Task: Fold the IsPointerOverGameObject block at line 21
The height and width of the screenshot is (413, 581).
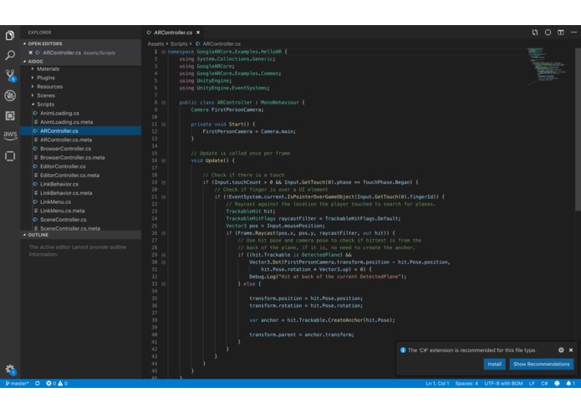Action: point(163,197)
